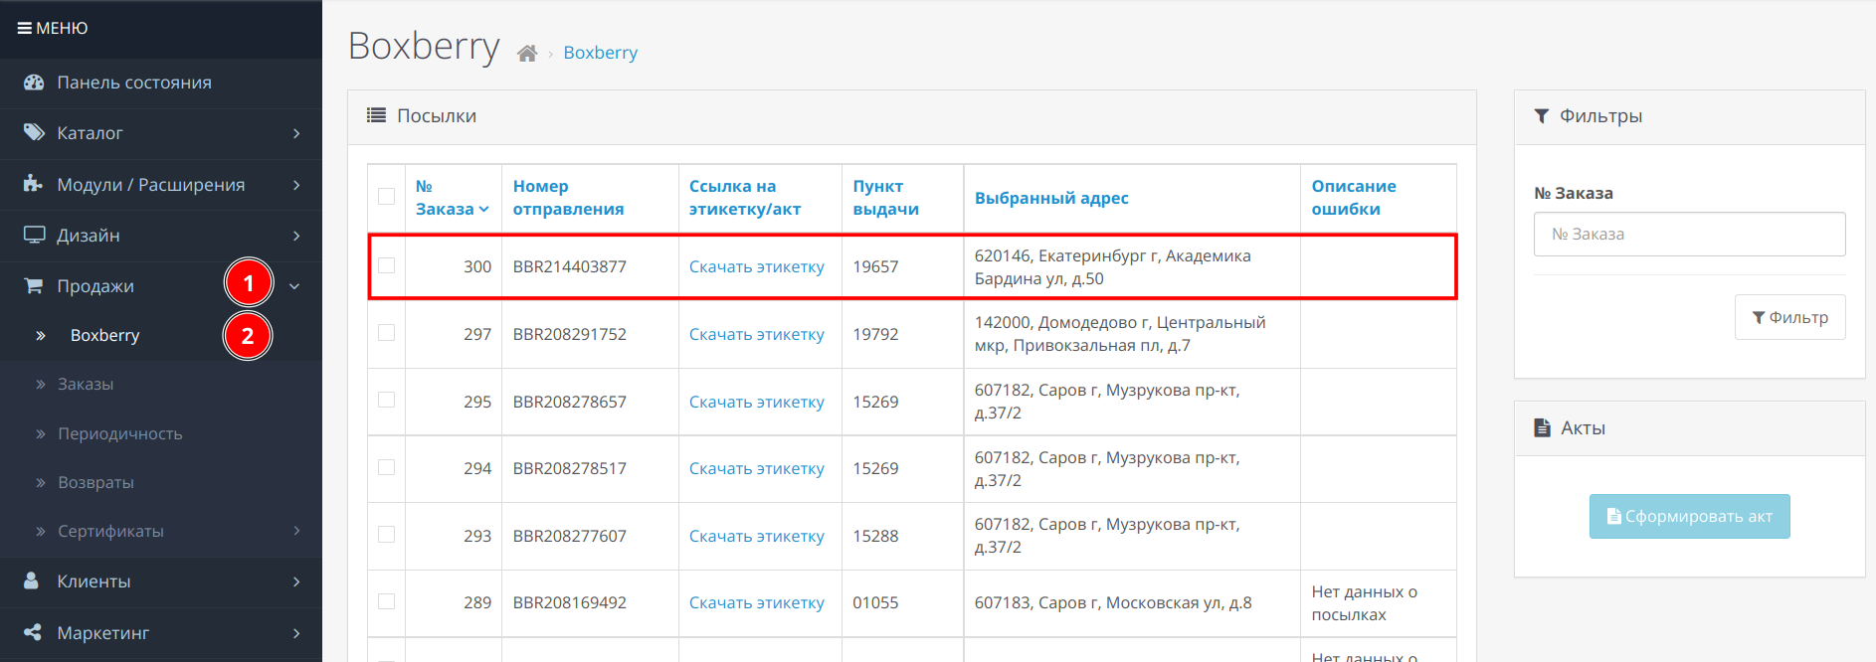Check the box for order 289
The height and width of the screenshot is (662, 1876).
click(x=386, y=601)
